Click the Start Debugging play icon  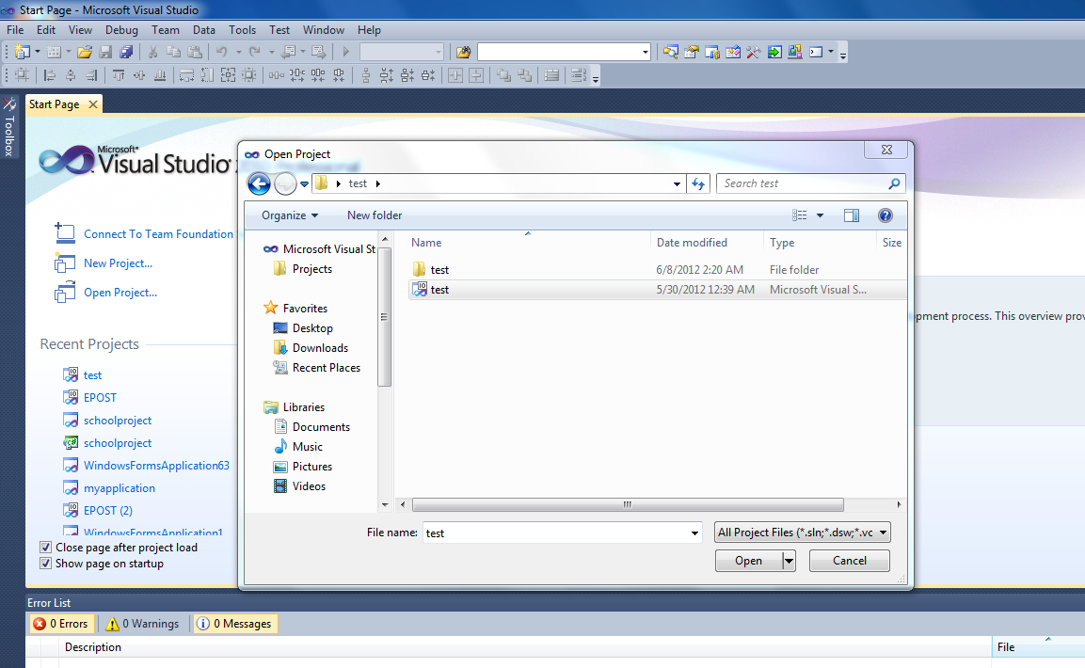(x=346, y=52)
